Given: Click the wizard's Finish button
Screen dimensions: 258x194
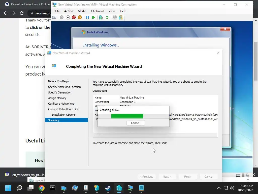Looking at the screenshot, I should point(187,177).
